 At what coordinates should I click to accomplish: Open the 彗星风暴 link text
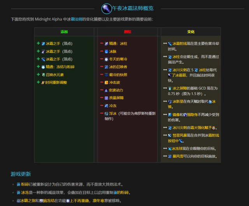(x=180, y=135)
